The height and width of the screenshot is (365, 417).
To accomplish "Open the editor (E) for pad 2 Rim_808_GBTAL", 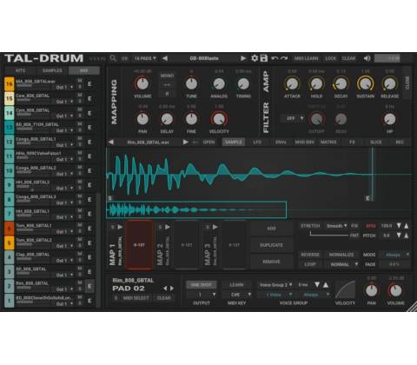I will (x=89, y=286).
